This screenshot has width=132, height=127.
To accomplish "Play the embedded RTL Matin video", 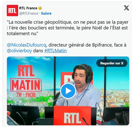I will pos(68,91).
